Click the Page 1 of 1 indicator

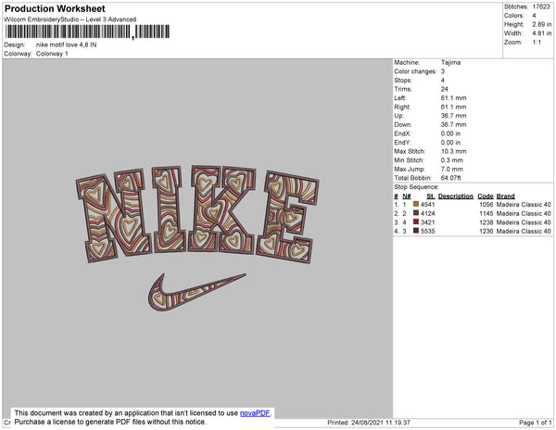535,423
